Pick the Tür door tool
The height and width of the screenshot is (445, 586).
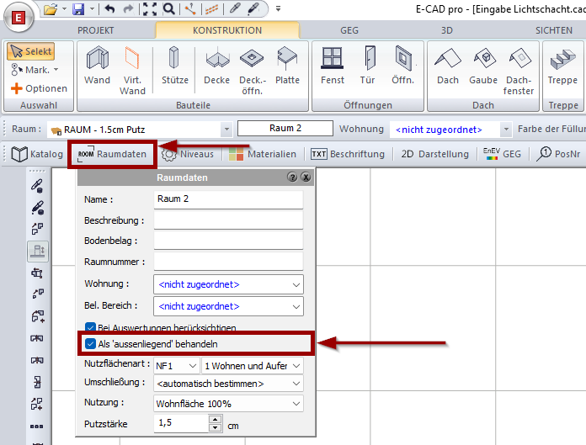tap(368, 67)
